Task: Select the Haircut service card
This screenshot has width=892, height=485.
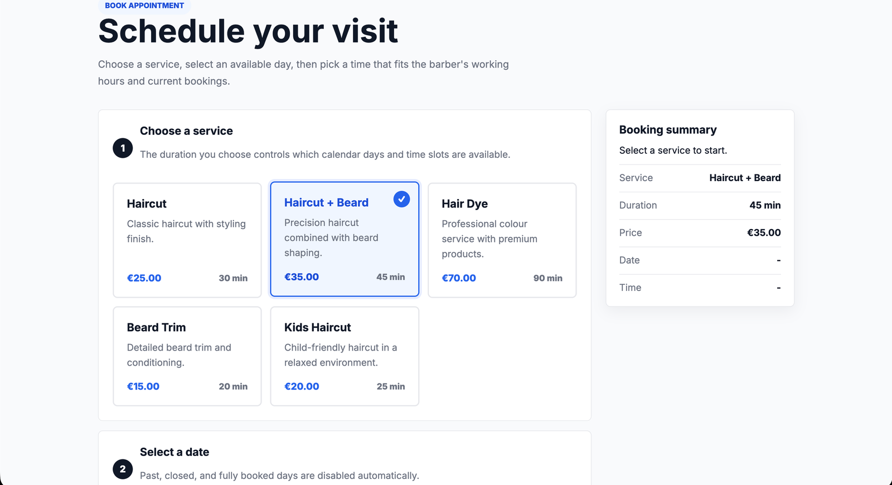Action: click(x=187, y=240)
